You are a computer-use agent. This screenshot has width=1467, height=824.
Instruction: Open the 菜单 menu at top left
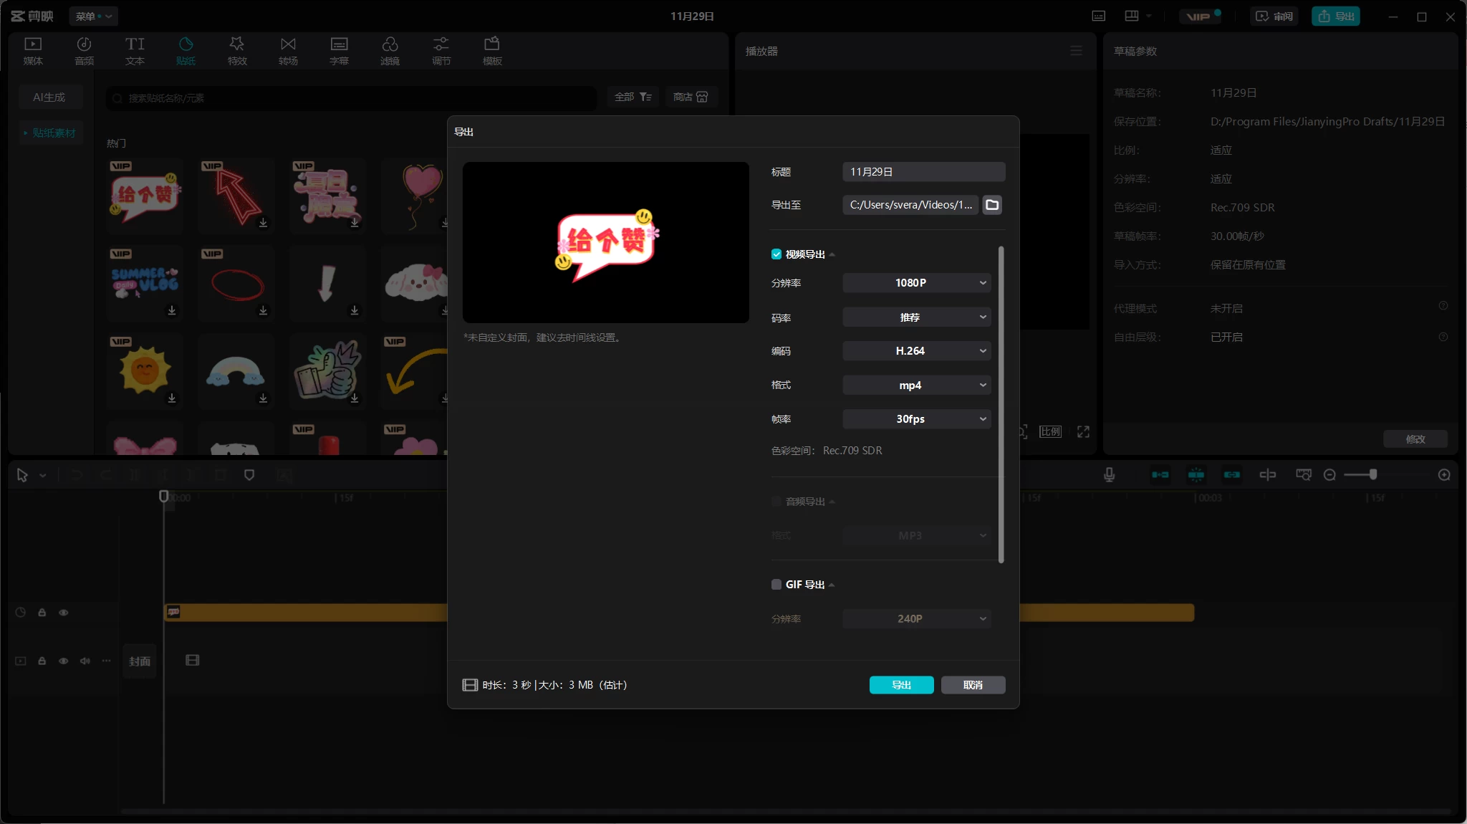[93, 16]
